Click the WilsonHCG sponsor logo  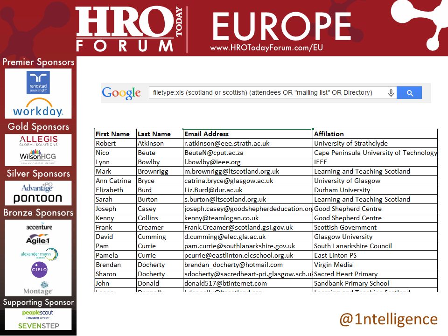[38, 157]
